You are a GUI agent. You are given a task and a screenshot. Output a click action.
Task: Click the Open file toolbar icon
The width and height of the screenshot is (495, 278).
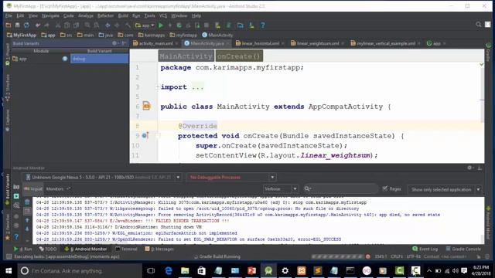click(x=9, y=25)
